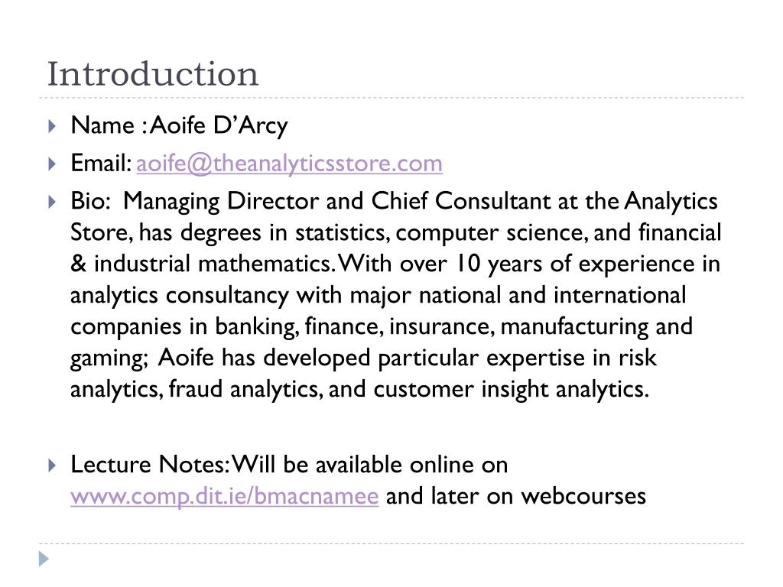Click the arrow bullet beside Lecture Notes
Image resolution: width=783 pixels, height=587 pixels.
click(x=52, y=465)
